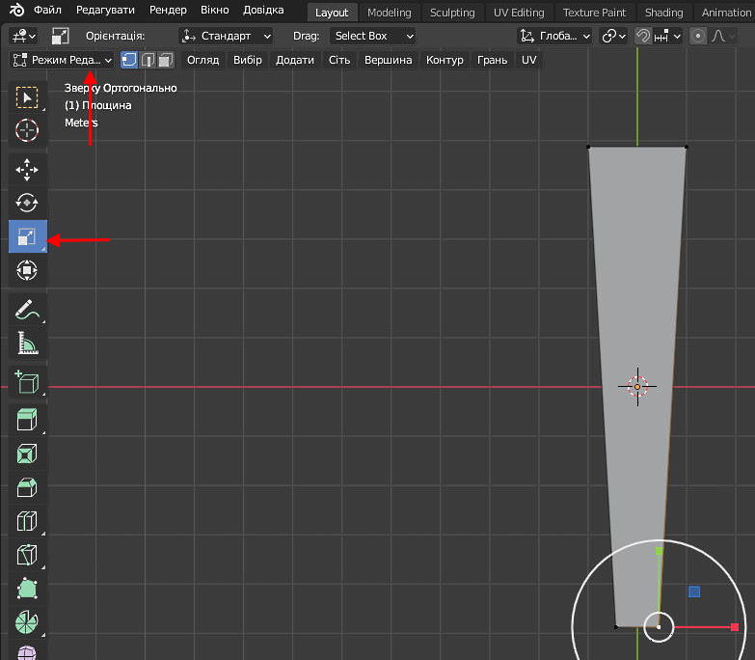Select the Layout workspace tab

(332, 13)
